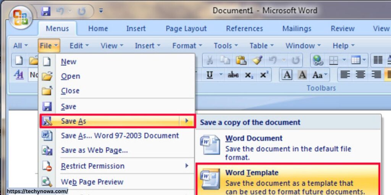This screenshot has width=391, height=195.
Task: Open the Underline style dropdown arrow
Action: [x=221, y=75]
